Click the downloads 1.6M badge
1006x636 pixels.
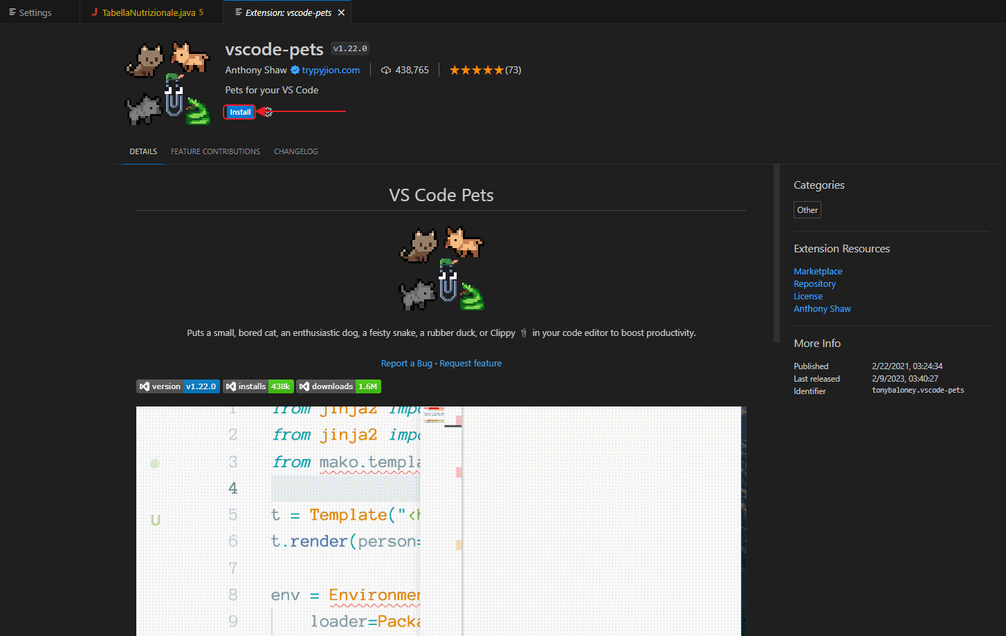coord(338,386)
